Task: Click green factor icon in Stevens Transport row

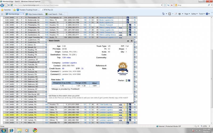Action: (128, 25)
